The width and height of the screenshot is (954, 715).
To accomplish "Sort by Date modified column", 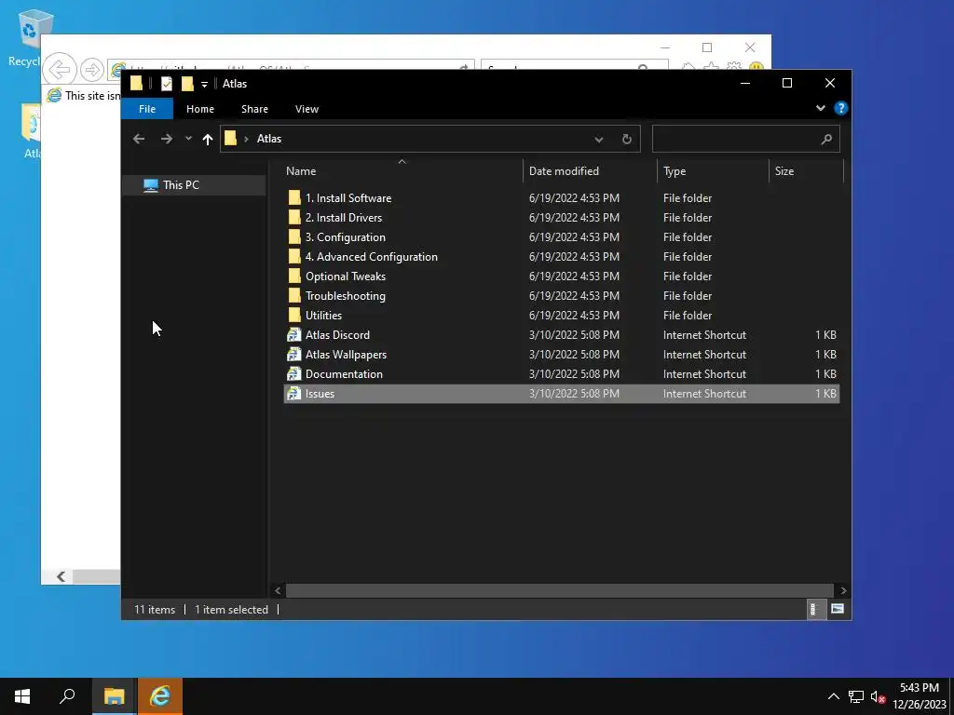I will point(590,171).
